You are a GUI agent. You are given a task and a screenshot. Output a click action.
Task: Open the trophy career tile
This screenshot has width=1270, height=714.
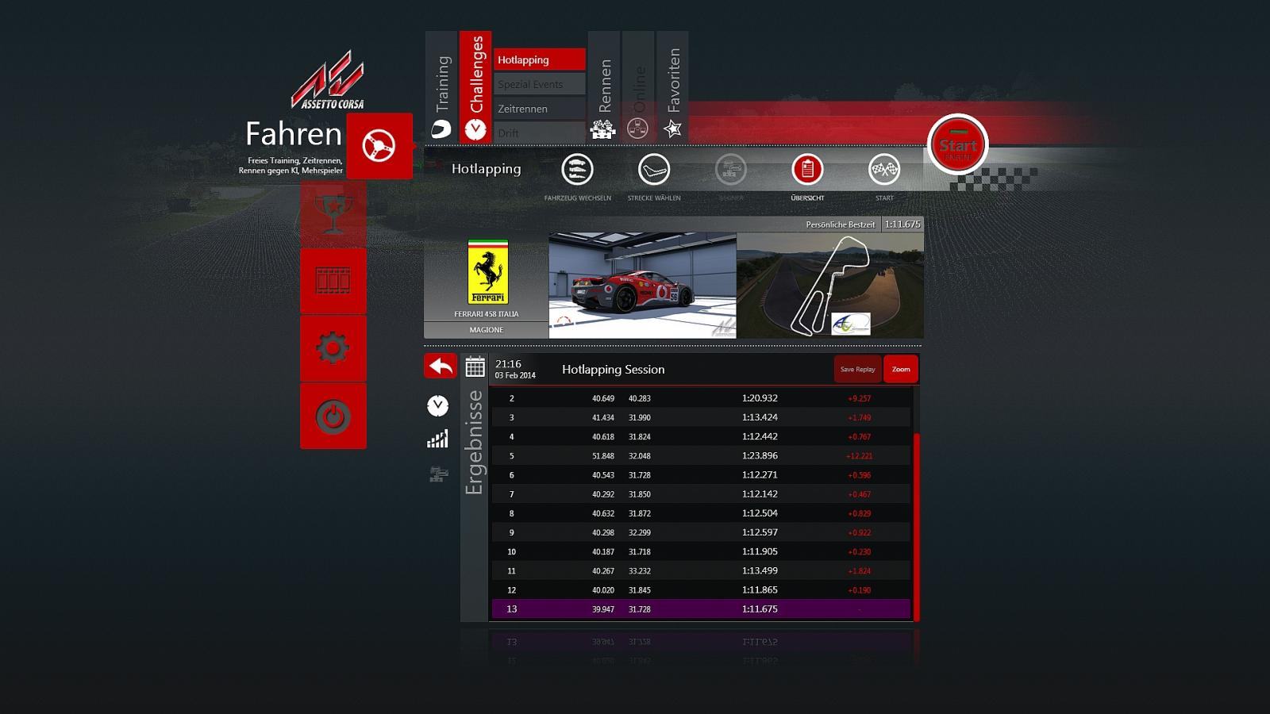pos(333,213)
